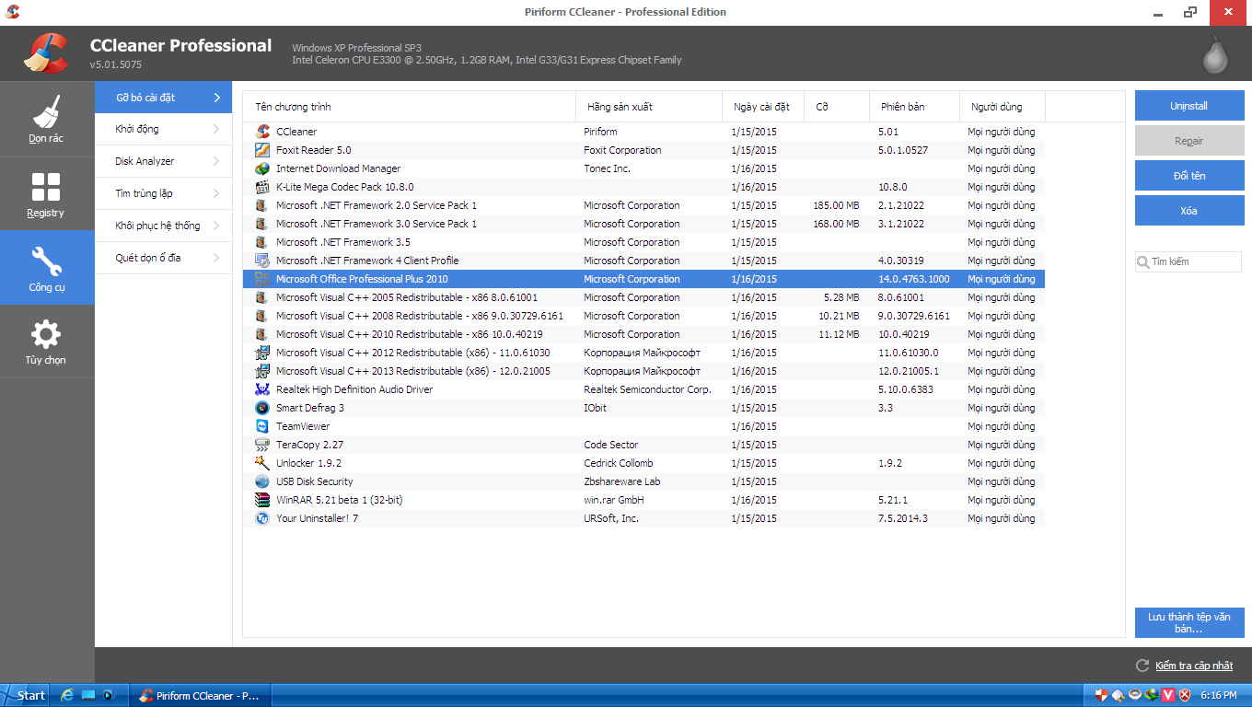Open the Khôi phục hệ thống tab
Viewport: 1252px width, 707px height.
[163, 226]
